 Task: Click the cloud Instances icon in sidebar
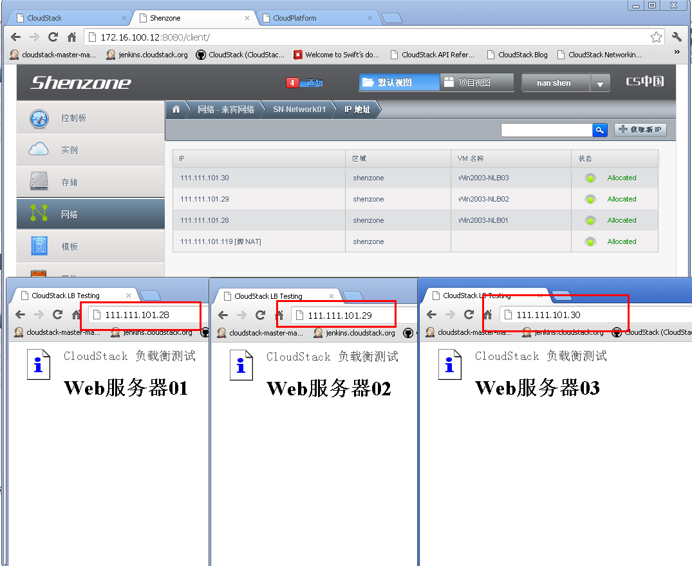pyautogui.click(x=39, y=150)
